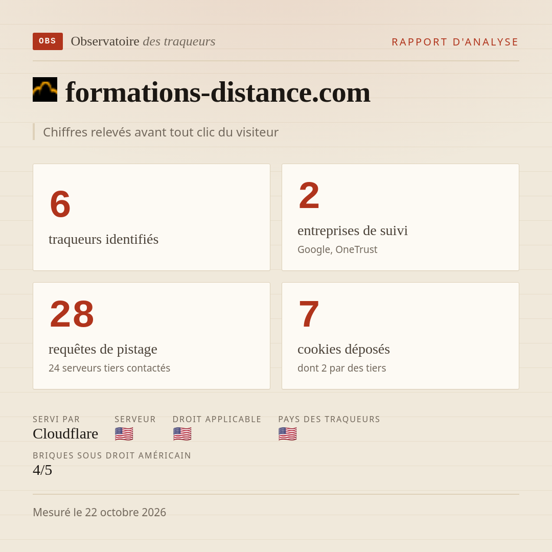Click the Cloudflare value

coord(65,434)
